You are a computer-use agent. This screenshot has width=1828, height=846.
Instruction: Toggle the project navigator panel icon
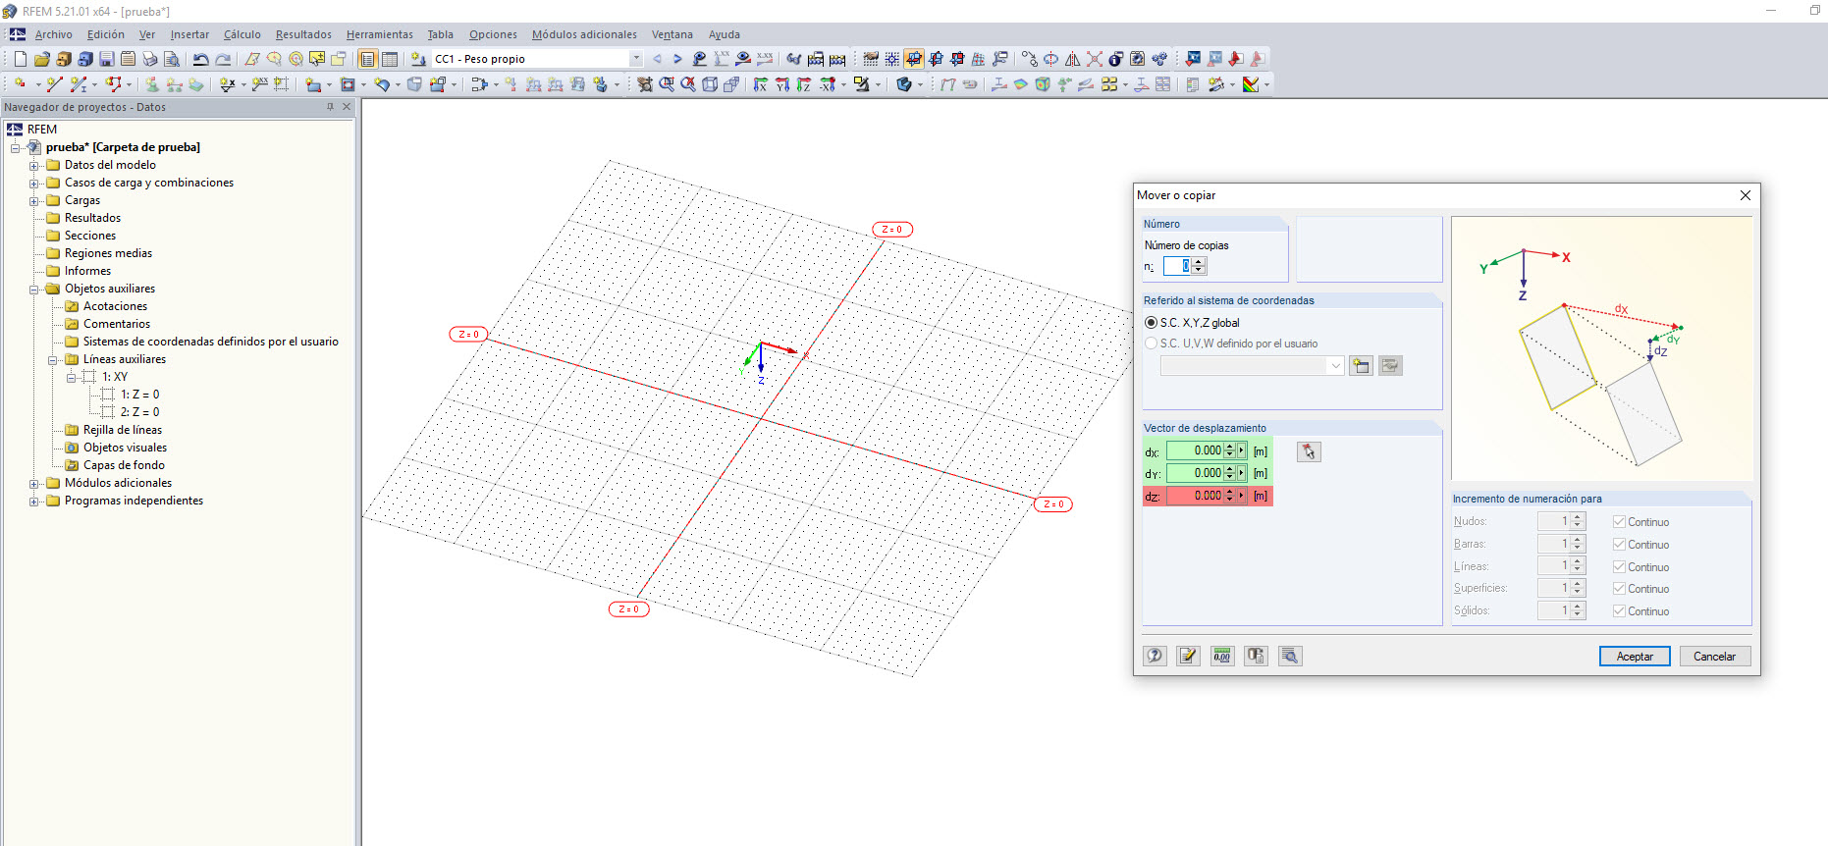point(367,59)
